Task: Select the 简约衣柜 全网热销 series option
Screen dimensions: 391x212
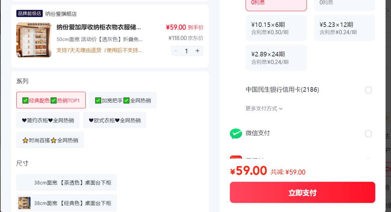Action: point(48,120)
